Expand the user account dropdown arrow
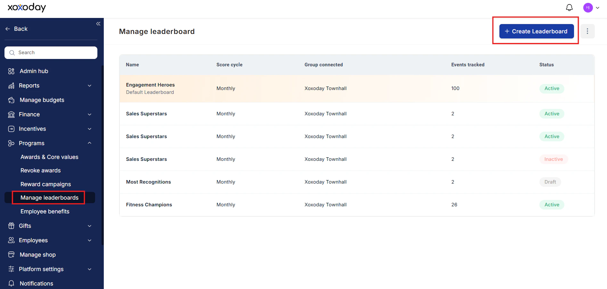 coord(597,8)
